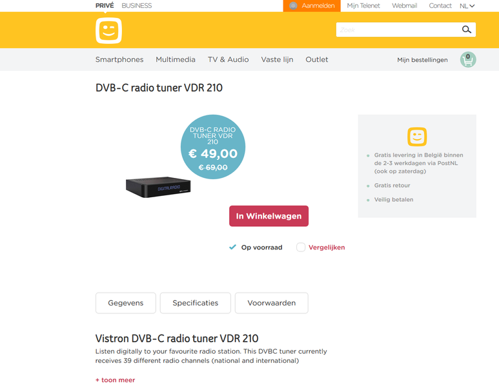The image size is (499, 388).
Task: Select the Gegevens tab
Action: pyautogui.click(x=126, y=303)
